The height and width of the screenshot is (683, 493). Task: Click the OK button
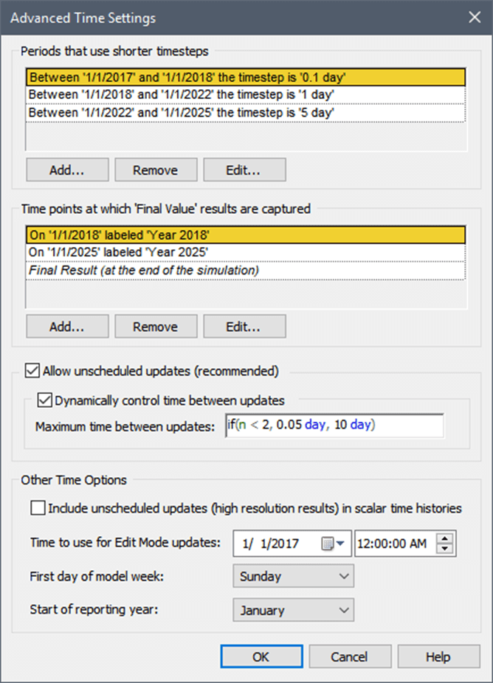tap(261, 656)
